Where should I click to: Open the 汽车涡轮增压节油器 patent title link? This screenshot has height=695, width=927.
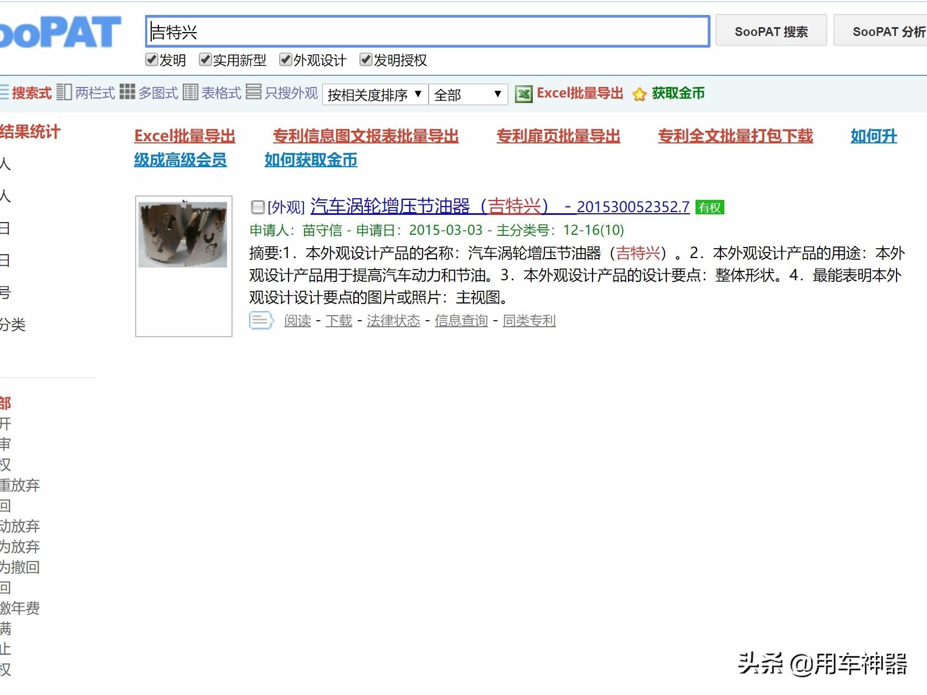500,207
